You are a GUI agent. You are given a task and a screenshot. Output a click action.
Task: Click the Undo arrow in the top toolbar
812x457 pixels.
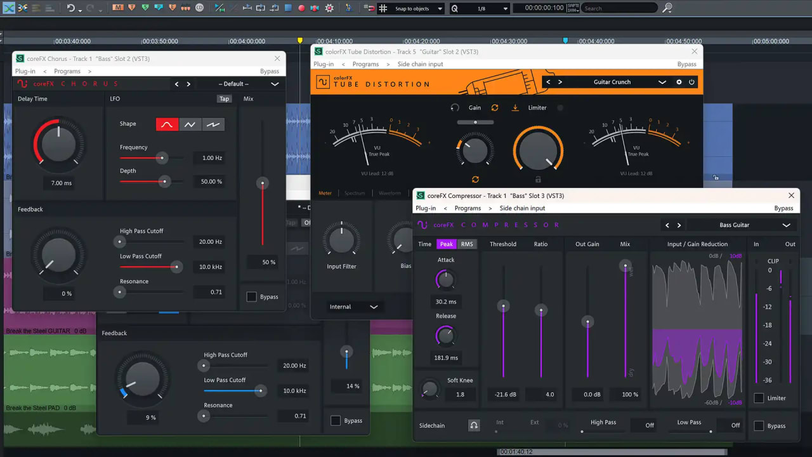pyautogui.click(x=70, y=8)
